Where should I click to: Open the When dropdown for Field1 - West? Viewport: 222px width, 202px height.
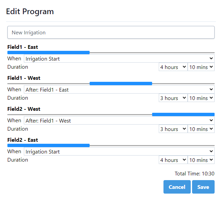[119, 90]
